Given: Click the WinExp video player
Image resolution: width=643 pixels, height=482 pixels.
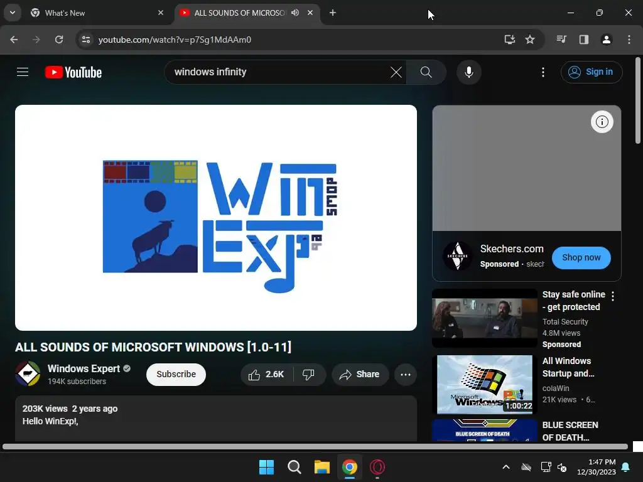Looking at the screenshot, I should point(216,218).
